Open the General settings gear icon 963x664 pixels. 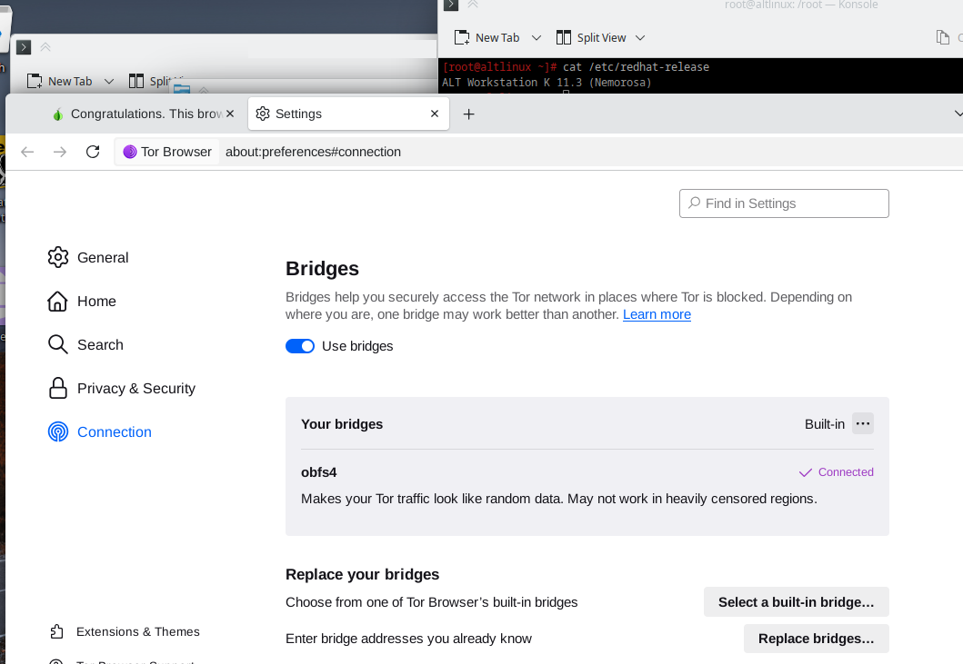[58, 257]
